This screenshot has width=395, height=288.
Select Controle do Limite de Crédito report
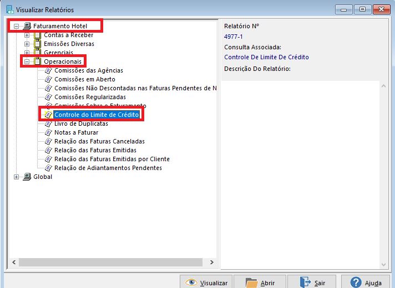[x=97, y=115]
